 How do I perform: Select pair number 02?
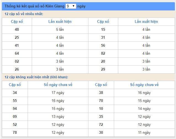pos(17,61)
